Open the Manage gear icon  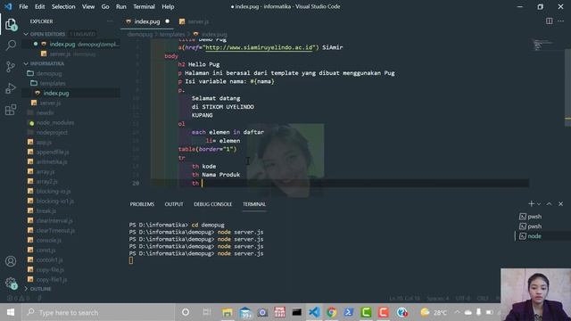(11, 283)
